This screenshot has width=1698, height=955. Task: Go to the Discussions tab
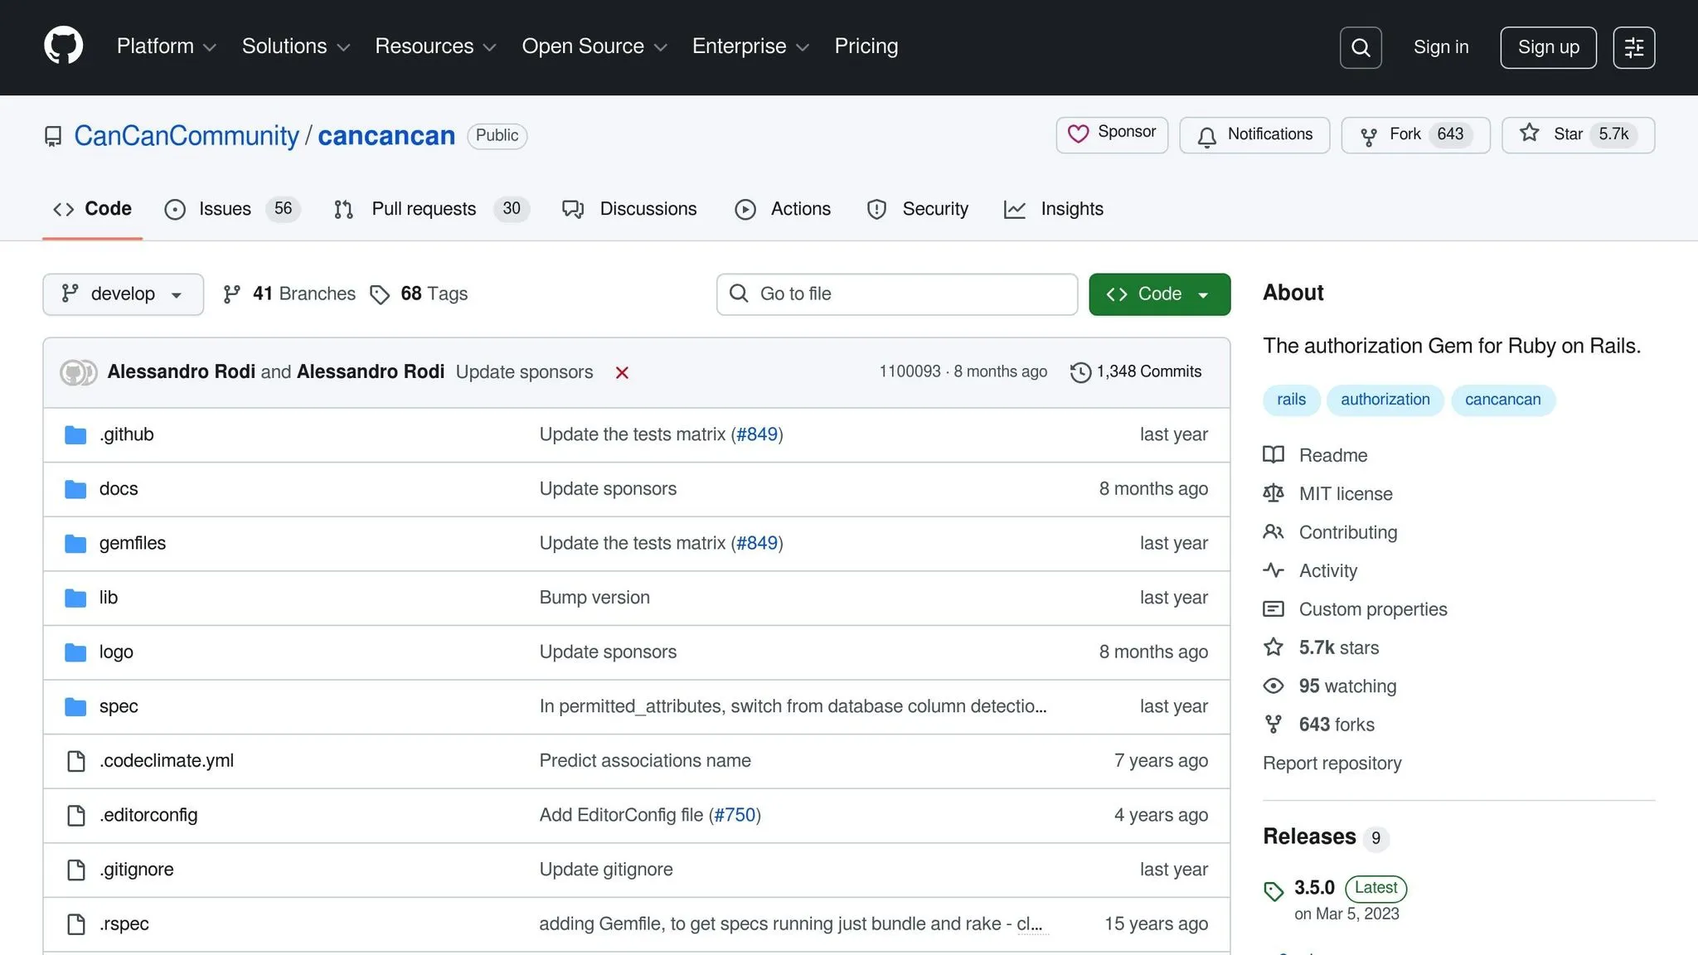[x=629, y=209]
